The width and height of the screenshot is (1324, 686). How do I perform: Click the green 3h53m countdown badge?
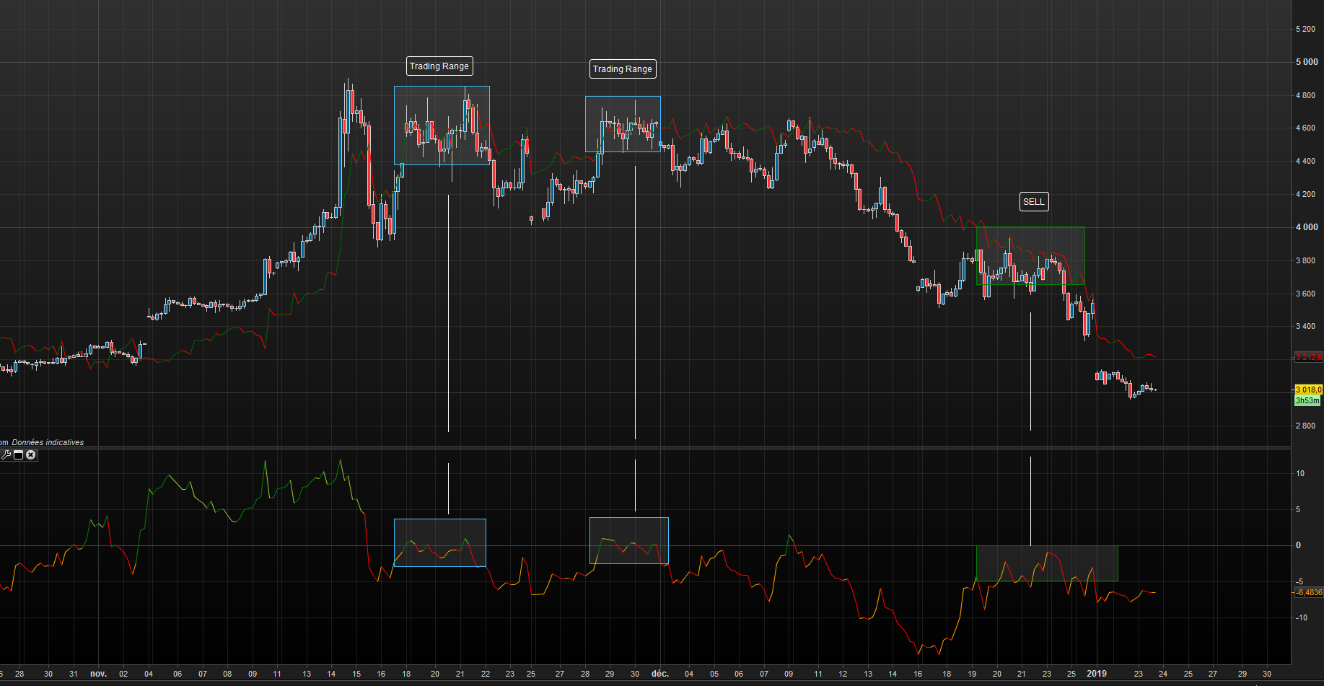(x=1307, y=400)
